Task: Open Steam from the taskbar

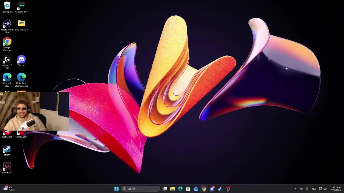Action: coord(220,189)
